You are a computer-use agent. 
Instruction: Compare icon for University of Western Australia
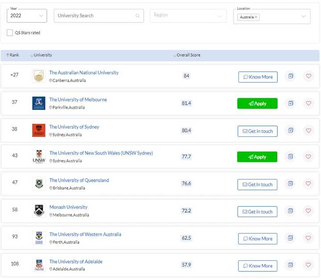click(x=290, y=238)
